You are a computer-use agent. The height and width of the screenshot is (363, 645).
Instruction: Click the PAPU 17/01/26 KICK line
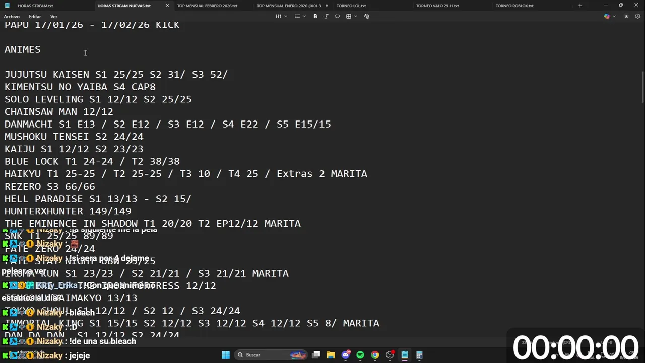click(x=92, y=25)
